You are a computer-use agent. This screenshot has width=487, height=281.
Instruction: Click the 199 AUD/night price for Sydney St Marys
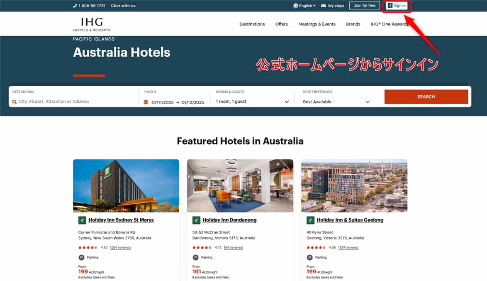click(91, 272)
